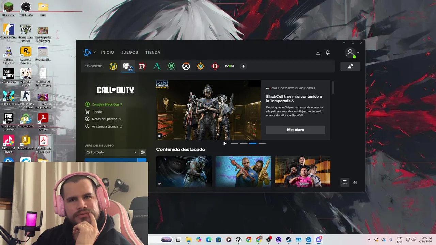
Task: Open the Diablo icon next to MW
Action: click(215, 66)
